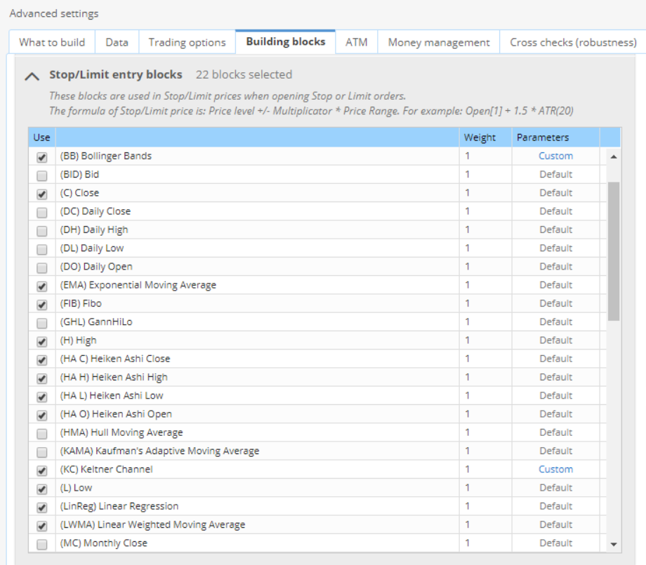Screen dimensions: 646x565
Task: Check the (DH) Daily High checkbox
Action: 42,231
